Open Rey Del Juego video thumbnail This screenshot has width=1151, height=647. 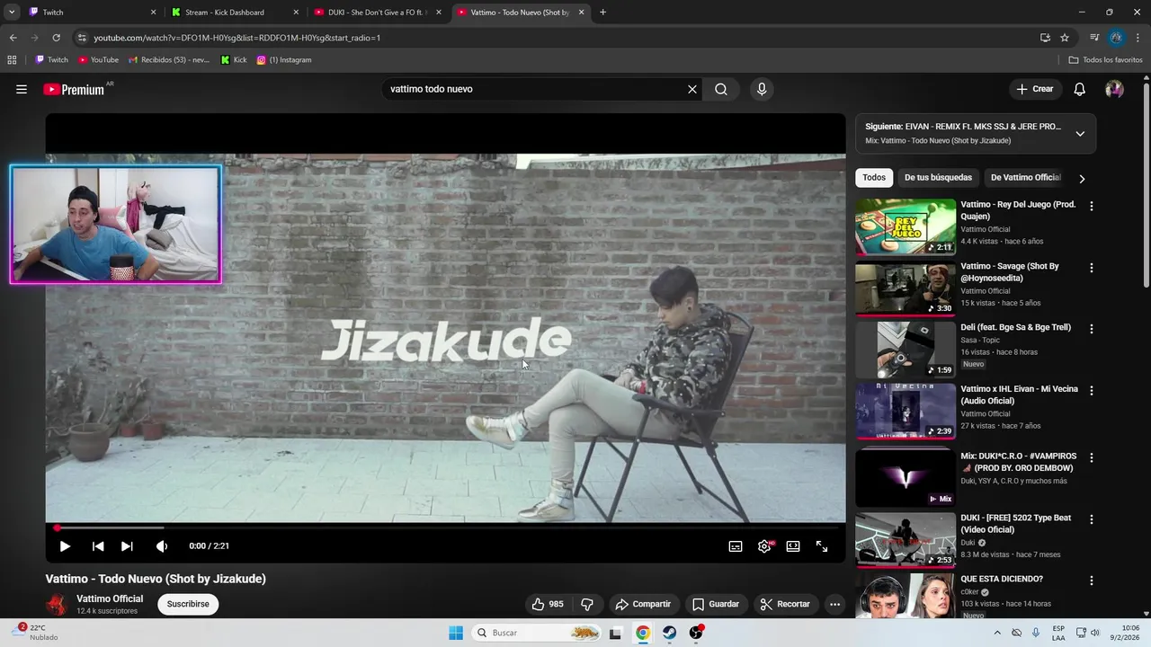906,226
